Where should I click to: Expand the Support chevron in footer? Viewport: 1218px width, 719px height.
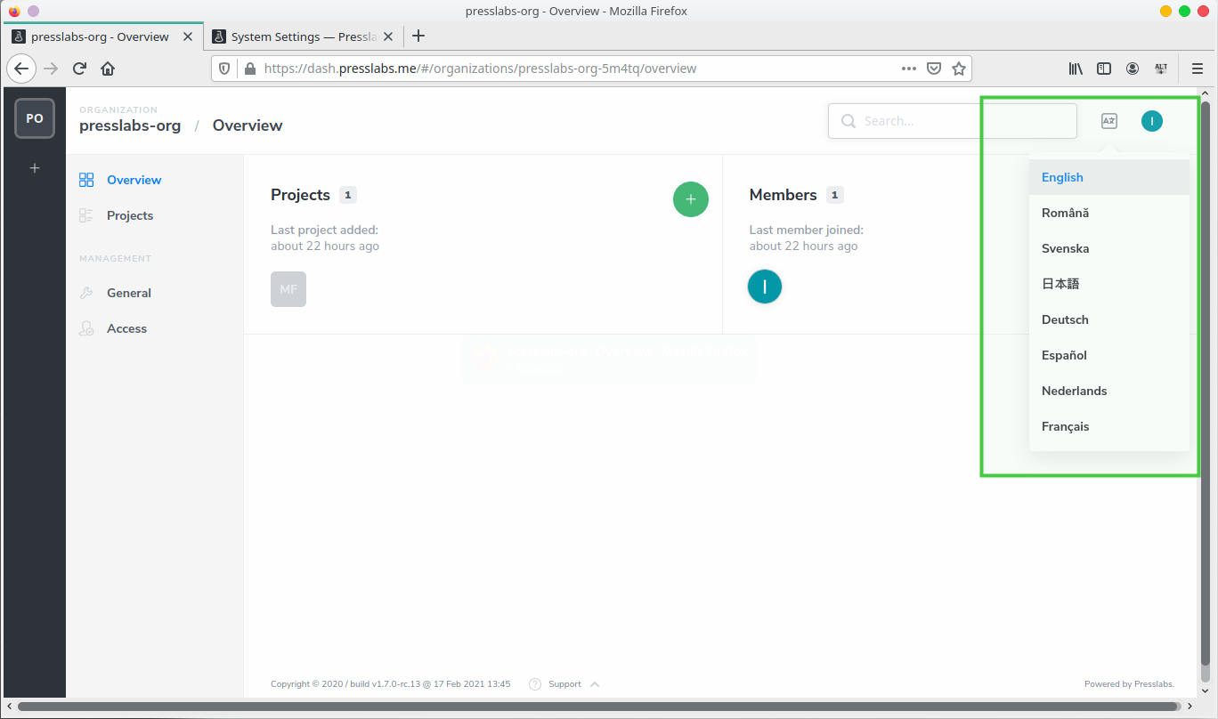595,684
